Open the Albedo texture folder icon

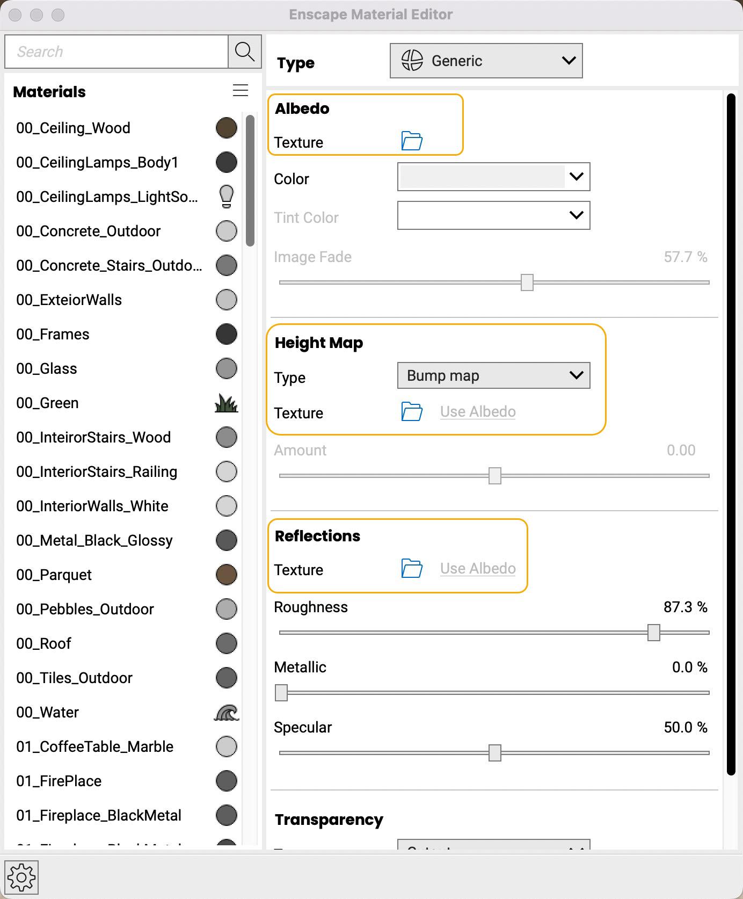pyautogui.click(x=412, y=141)
